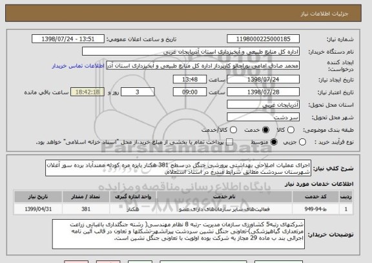The height and width of the screenshot is (263, 372).
Task: Click the validity time field 09:00
Action: pos(190,92)
